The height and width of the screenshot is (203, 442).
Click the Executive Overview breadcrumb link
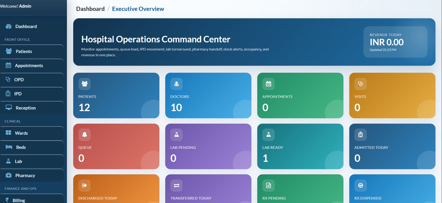tap(138, 9)
